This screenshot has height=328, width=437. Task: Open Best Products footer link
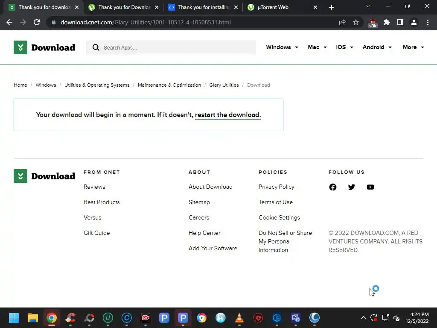[x=102, y=202]
